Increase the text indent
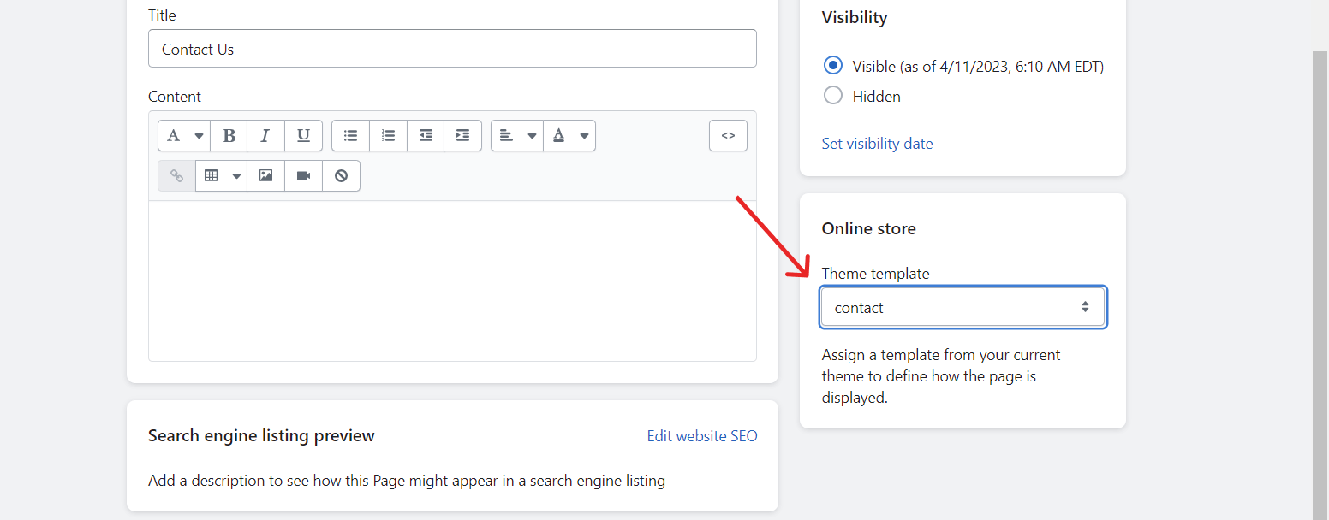The width and height of the screenshot is (1329, 520). tap(462, 135)
